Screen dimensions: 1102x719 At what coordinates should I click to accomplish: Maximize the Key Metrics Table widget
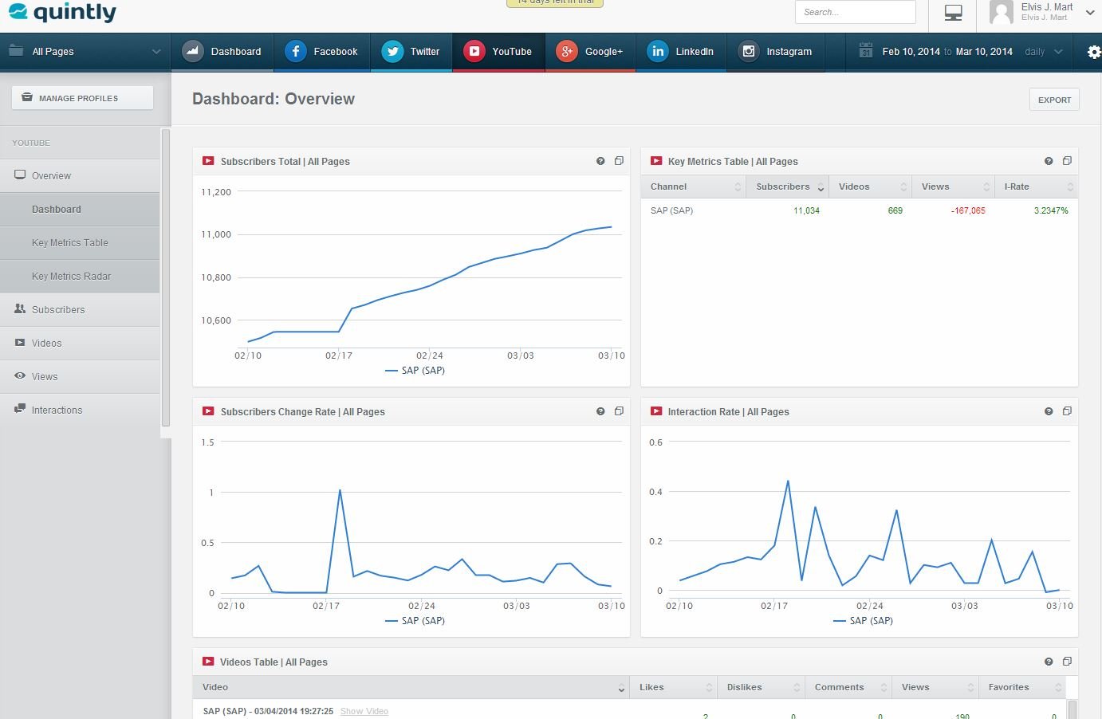click(x=1067, y=161)
